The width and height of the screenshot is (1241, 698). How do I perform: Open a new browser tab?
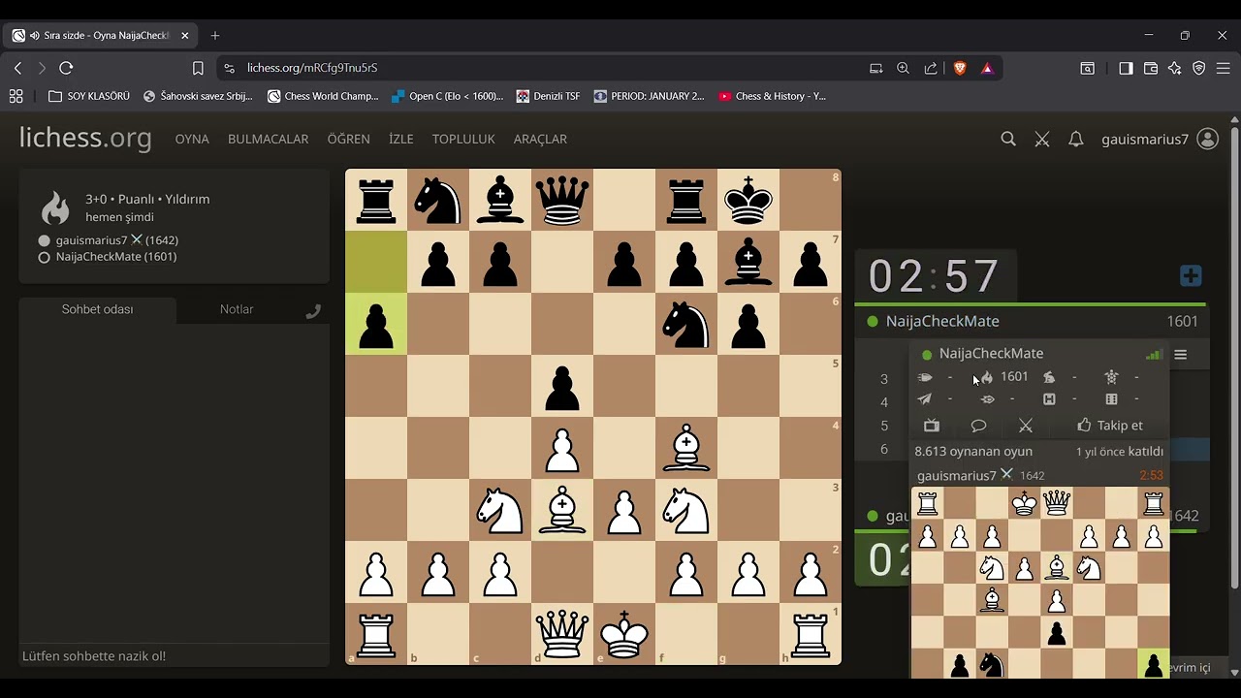(x=215, y=36)
